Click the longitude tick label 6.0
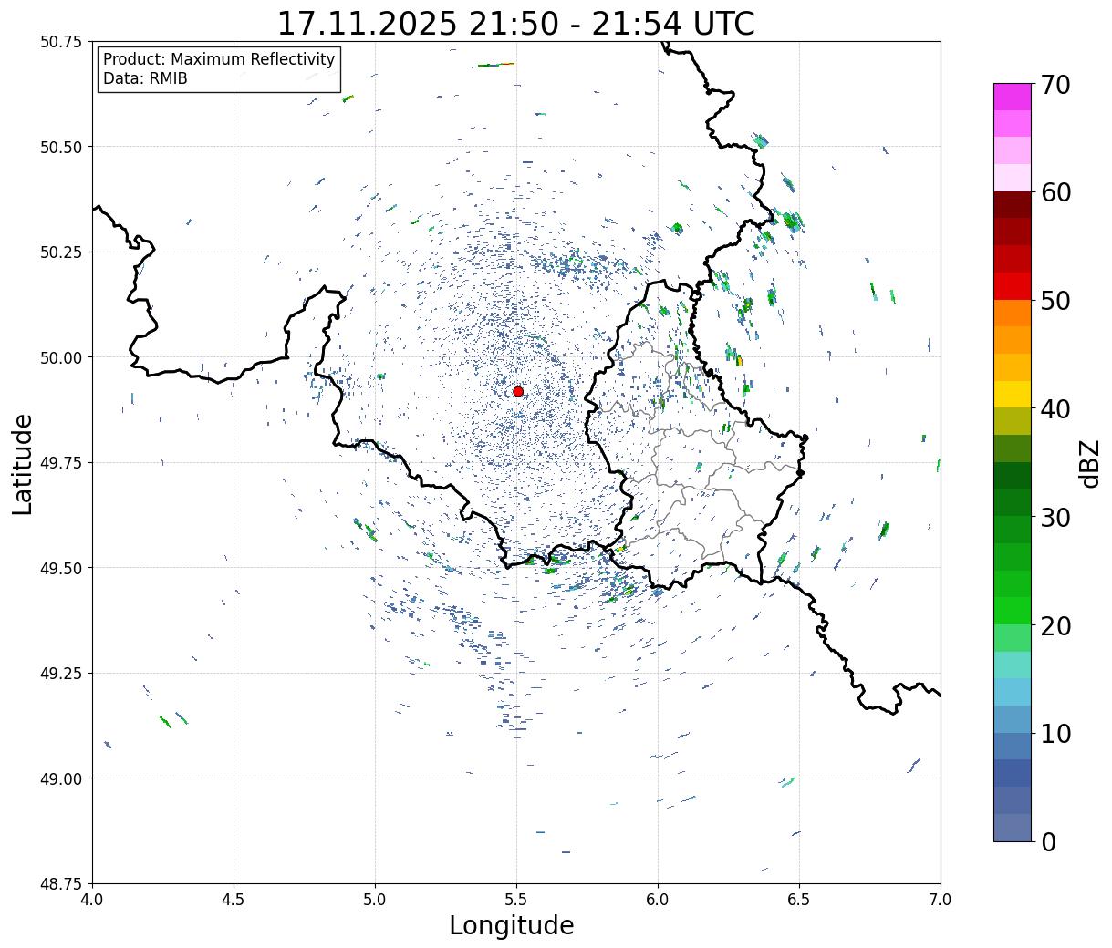This screenshot has height=948, width=1112. tap(658, 900)
